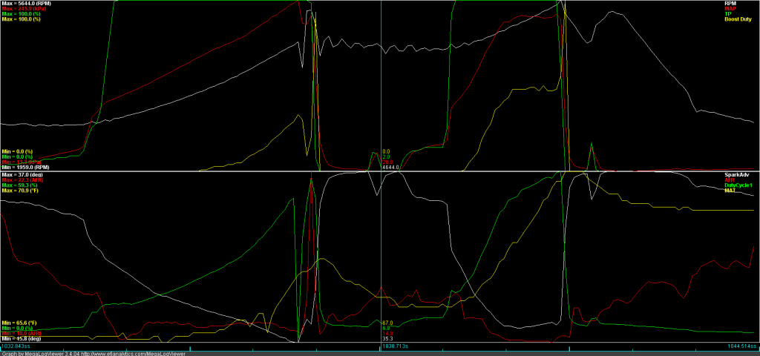Click the Min = 15.8 (deg) readout
The width and height of the screenshot is (760, 356).
click(21, 338)
